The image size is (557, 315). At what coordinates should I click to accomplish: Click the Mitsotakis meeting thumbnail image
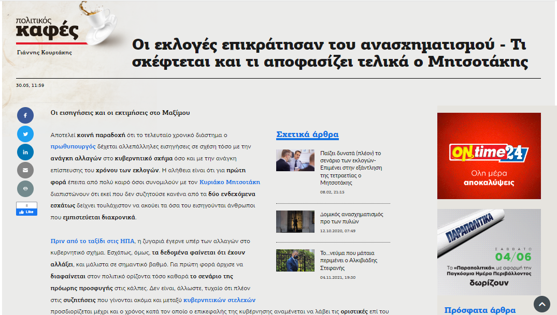(x=295, y=160)
